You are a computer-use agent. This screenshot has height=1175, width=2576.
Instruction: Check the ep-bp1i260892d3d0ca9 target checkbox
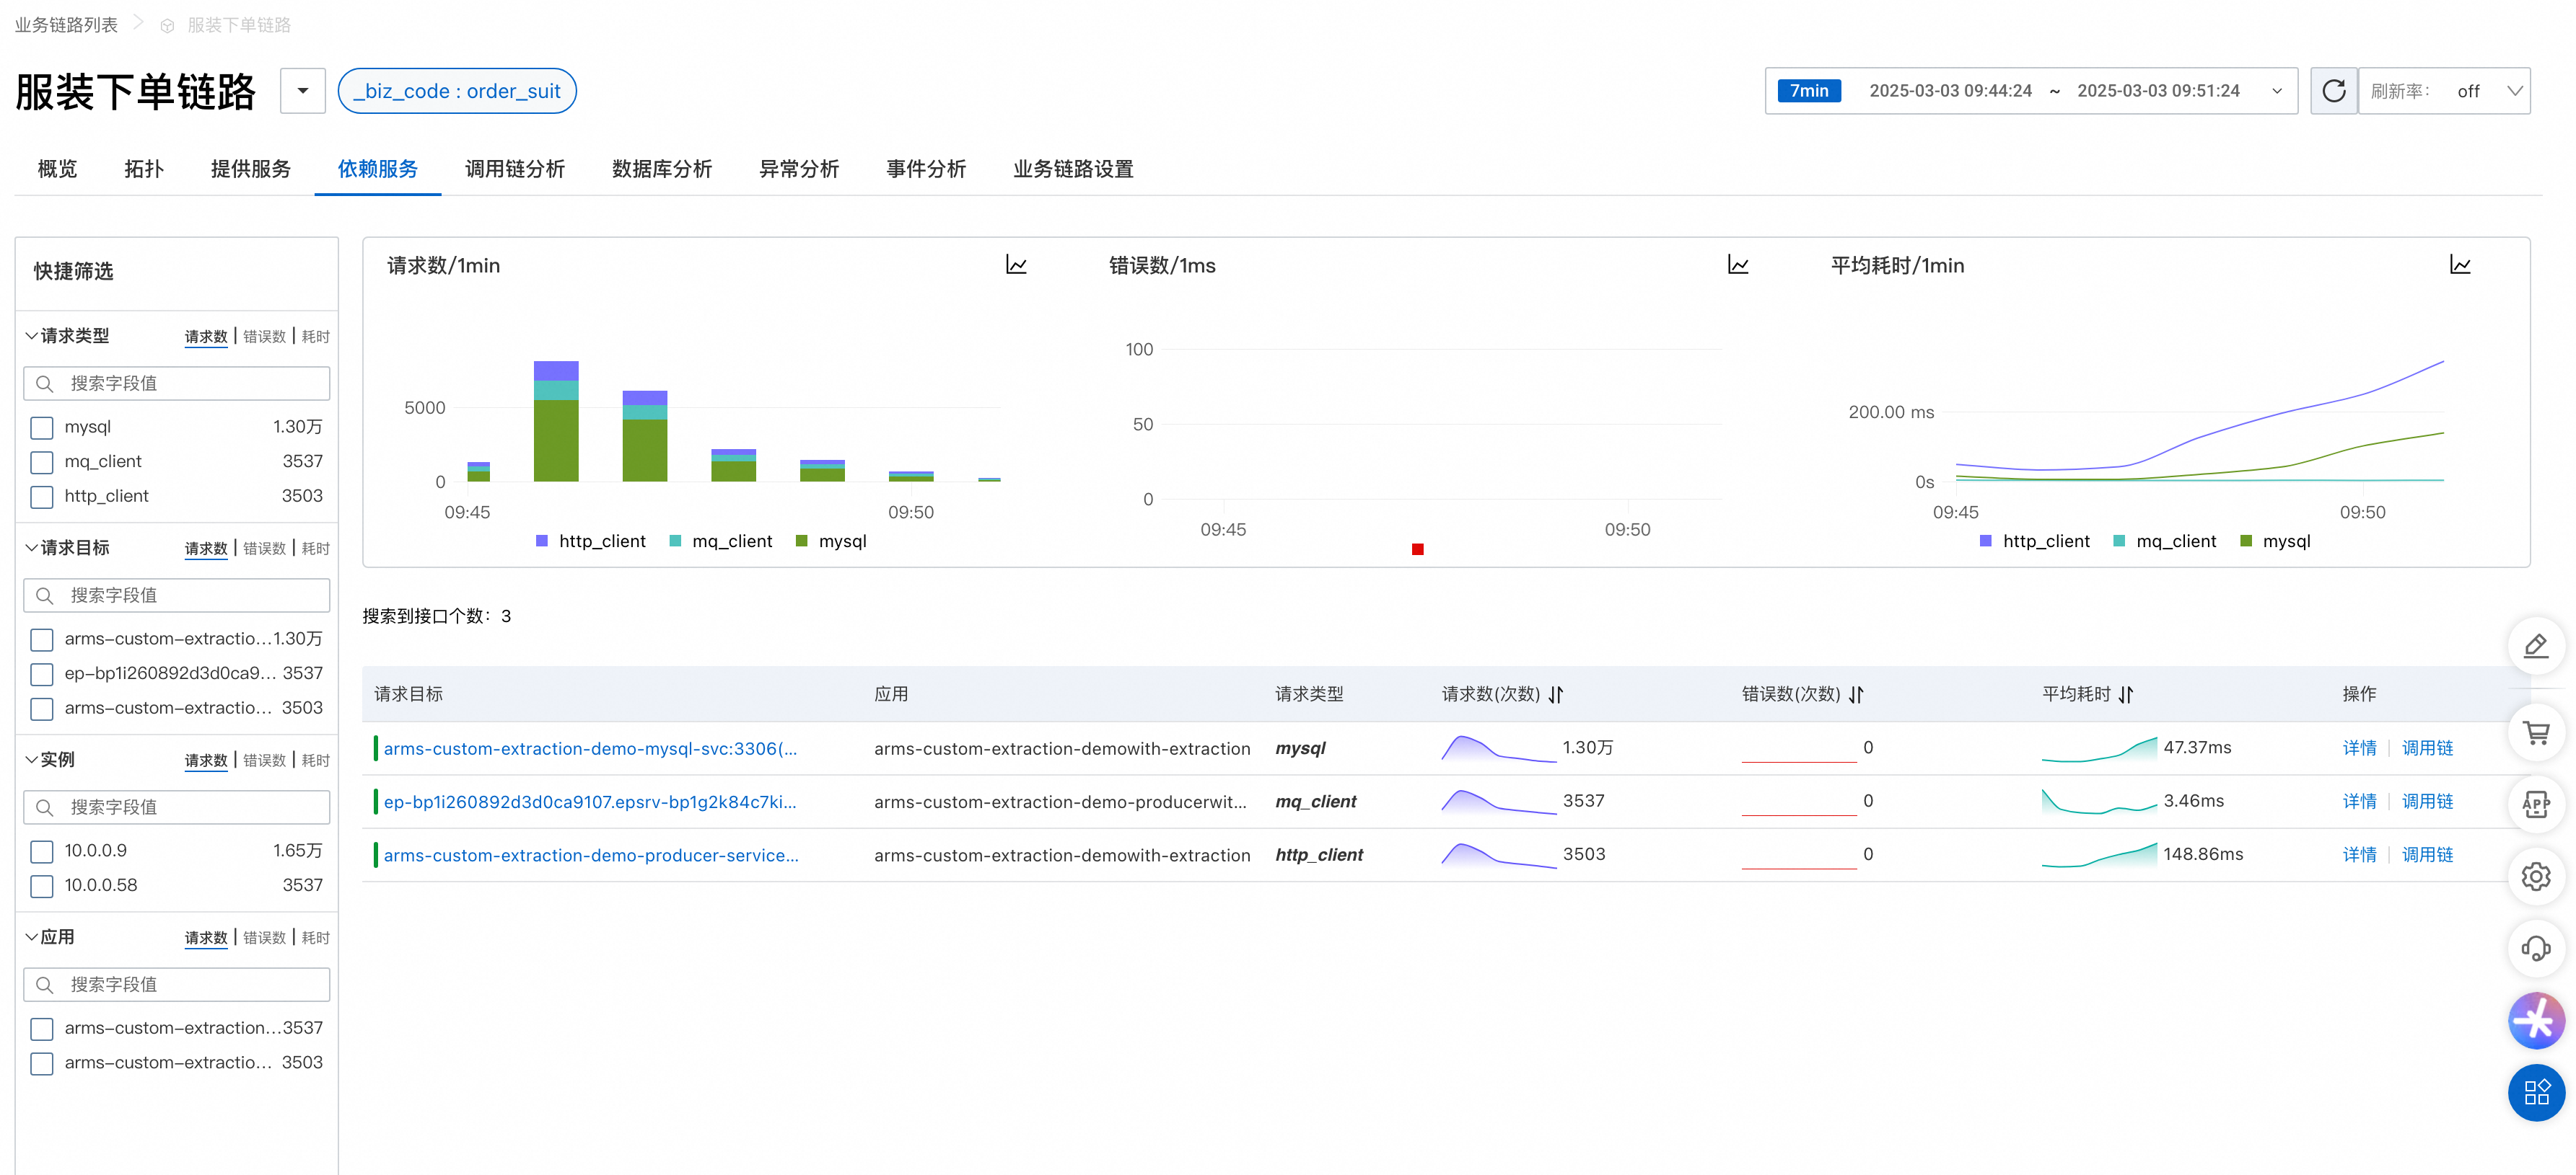pyautogui.click(x=41, y=675)
